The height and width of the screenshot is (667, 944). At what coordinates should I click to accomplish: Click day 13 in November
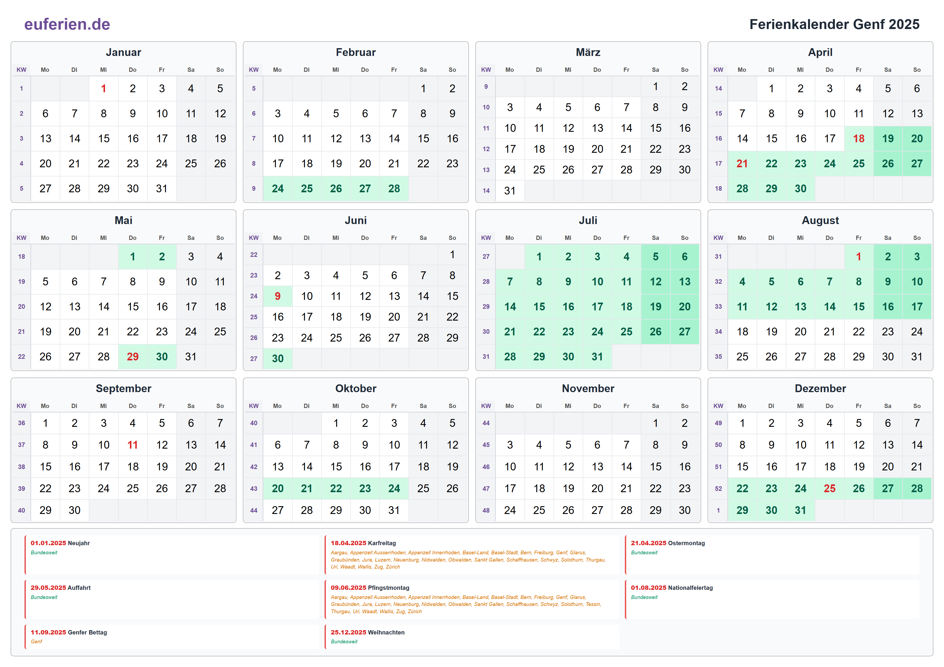(597, 467)
